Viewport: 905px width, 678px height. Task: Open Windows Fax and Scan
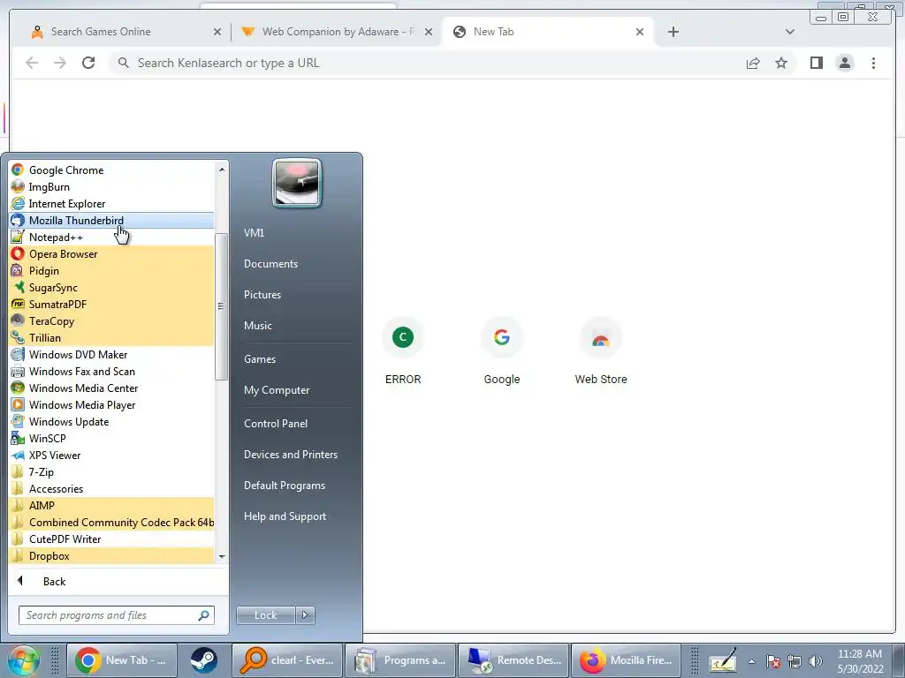[x=112, y=371]
